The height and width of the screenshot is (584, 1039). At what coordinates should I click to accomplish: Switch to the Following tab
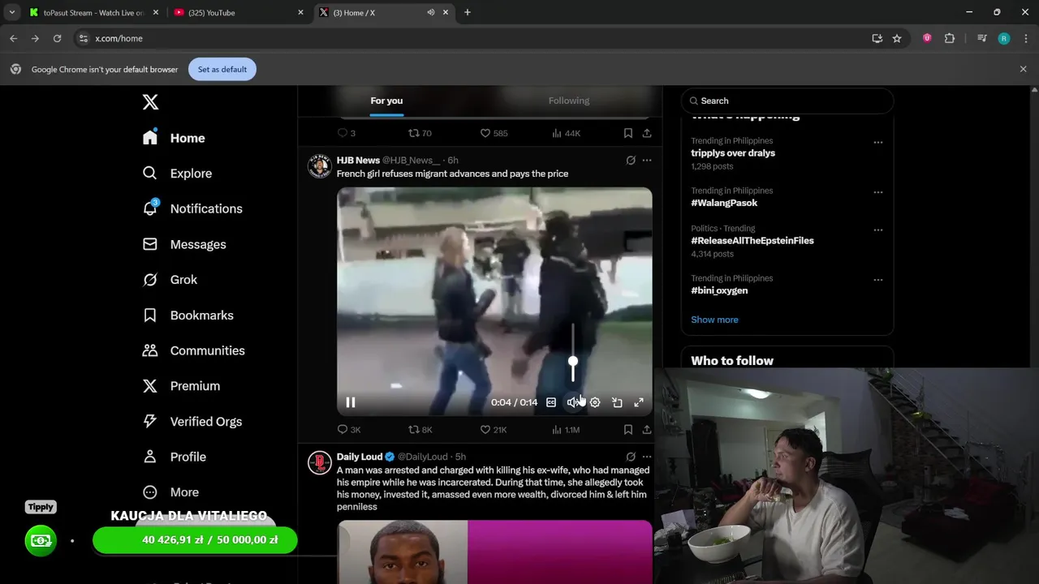coord(569,101)
